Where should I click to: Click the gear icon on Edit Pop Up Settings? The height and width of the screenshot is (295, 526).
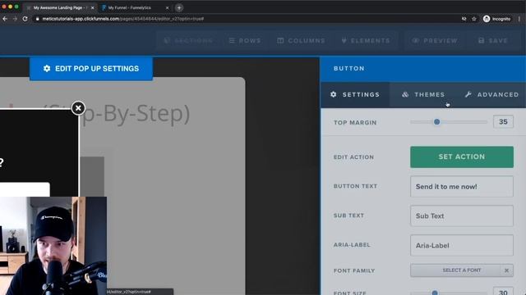[47, 69]
